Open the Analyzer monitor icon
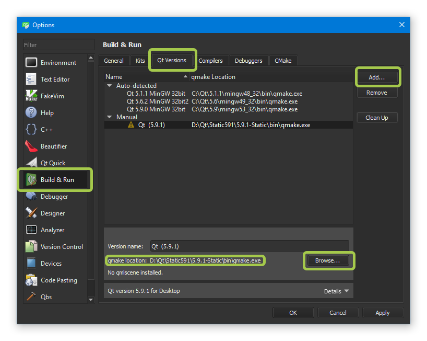427x341 pixels. click(x=31, y=230)
